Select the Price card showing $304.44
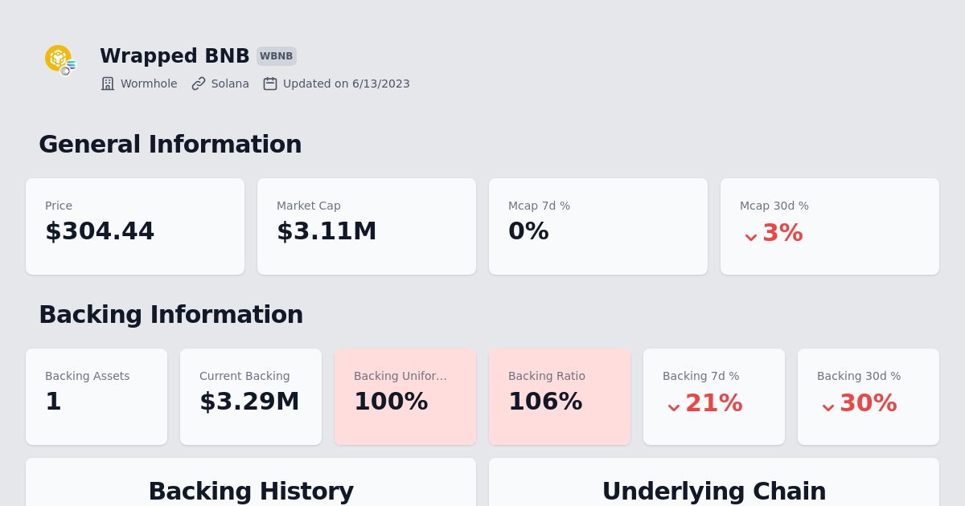The width and height of the screenshot is (965, 506). (135, 226)
